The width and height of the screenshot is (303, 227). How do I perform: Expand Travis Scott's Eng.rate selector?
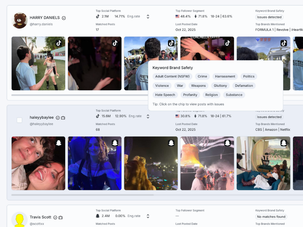tap(148, 216)
